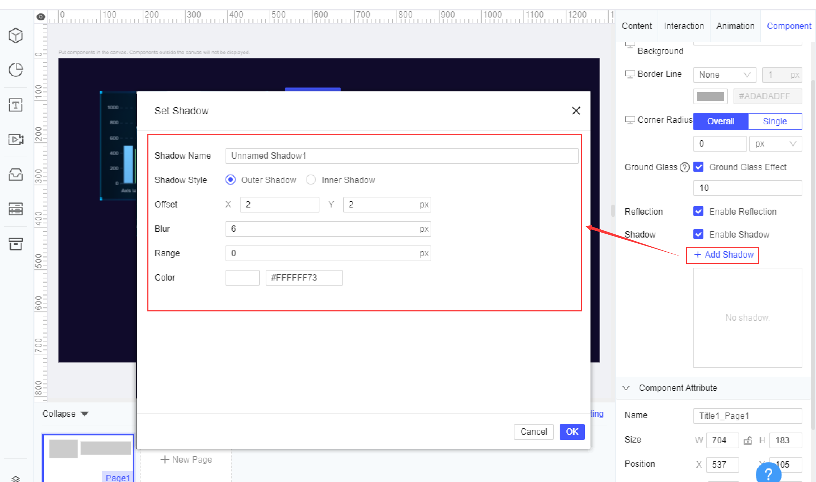Click the corner radius value field

(720, 144)
